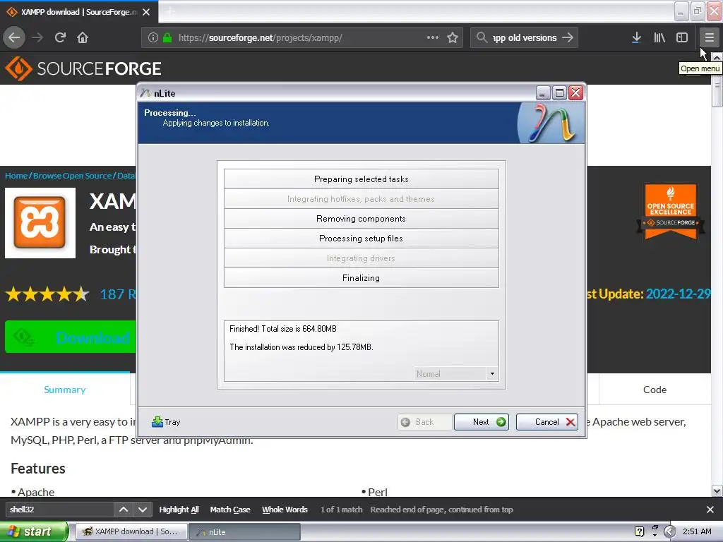Open page actions three-dots menu

click(433, 38)
